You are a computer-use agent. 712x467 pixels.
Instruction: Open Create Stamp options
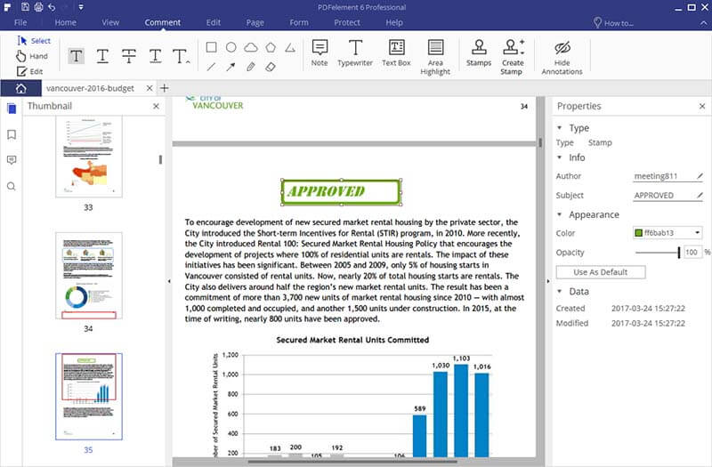tap(513, 57)
